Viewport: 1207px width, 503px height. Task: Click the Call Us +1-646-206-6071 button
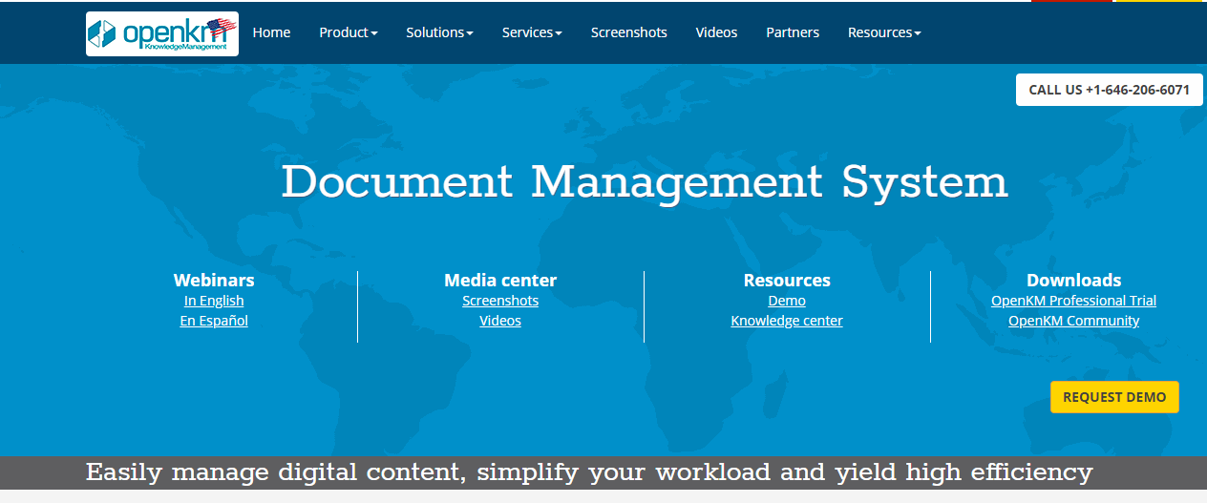pos(1110,90)
